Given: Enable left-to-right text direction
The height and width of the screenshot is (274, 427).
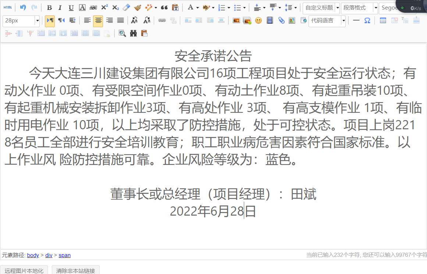Looking at the screenshot, I should (x=50, y=21).
